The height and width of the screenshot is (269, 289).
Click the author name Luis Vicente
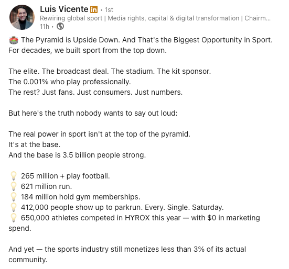point(64,9)
